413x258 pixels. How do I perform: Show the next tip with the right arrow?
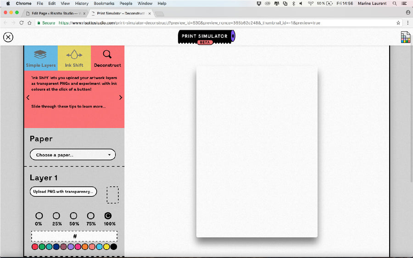click(121, 97)
